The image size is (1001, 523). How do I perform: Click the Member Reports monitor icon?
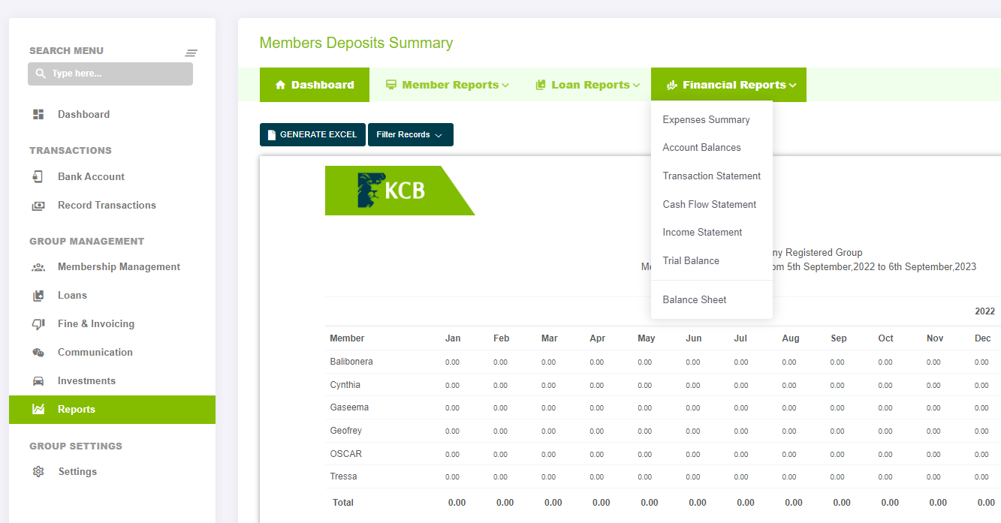click(x=391, y=85)
